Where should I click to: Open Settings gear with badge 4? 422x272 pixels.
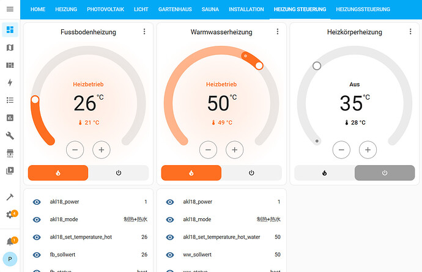point(10,215)
